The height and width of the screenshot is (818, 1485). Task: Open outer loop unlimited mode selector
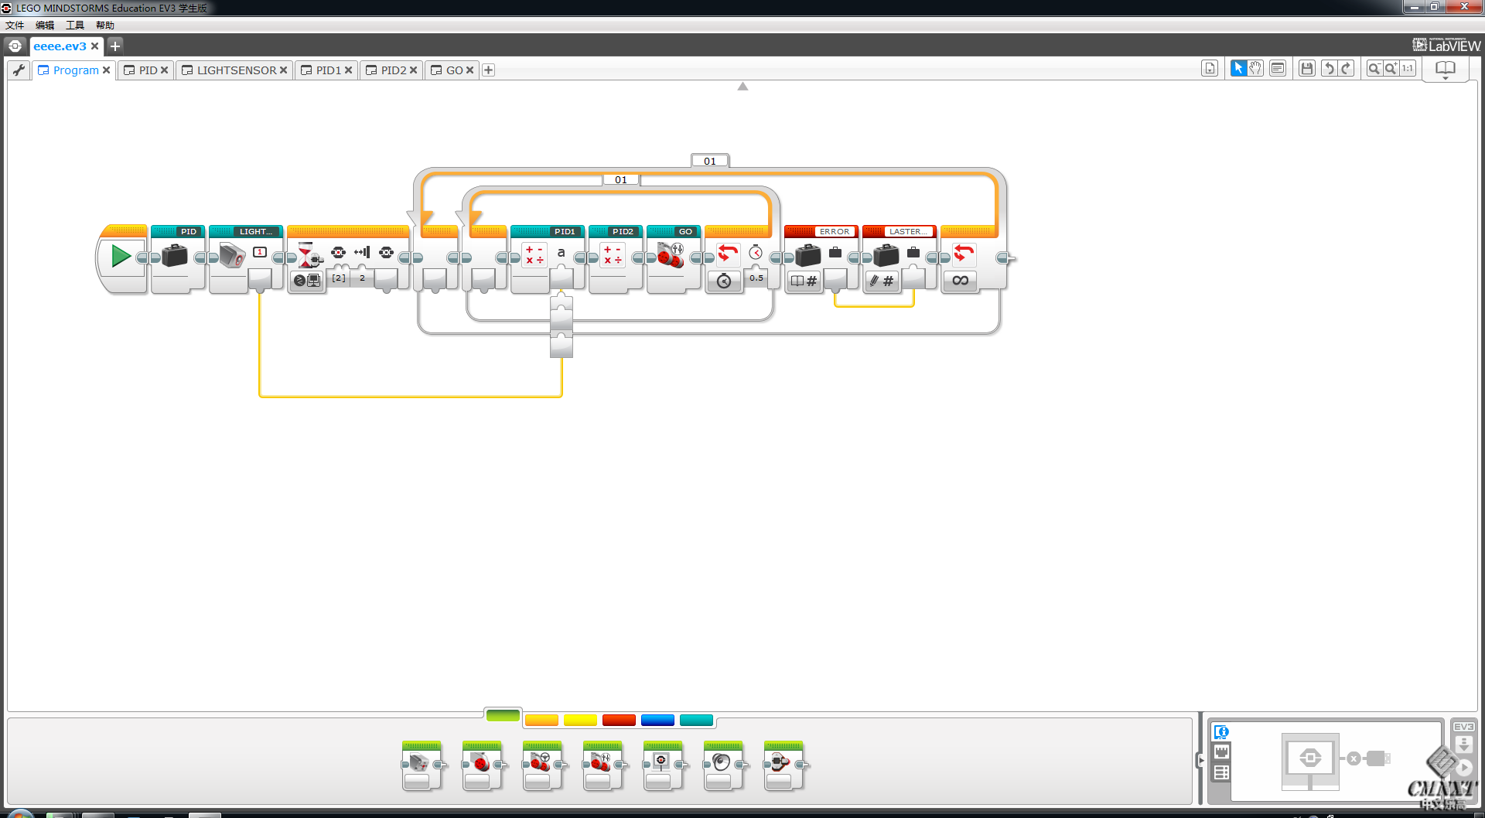tap(960, 281)
